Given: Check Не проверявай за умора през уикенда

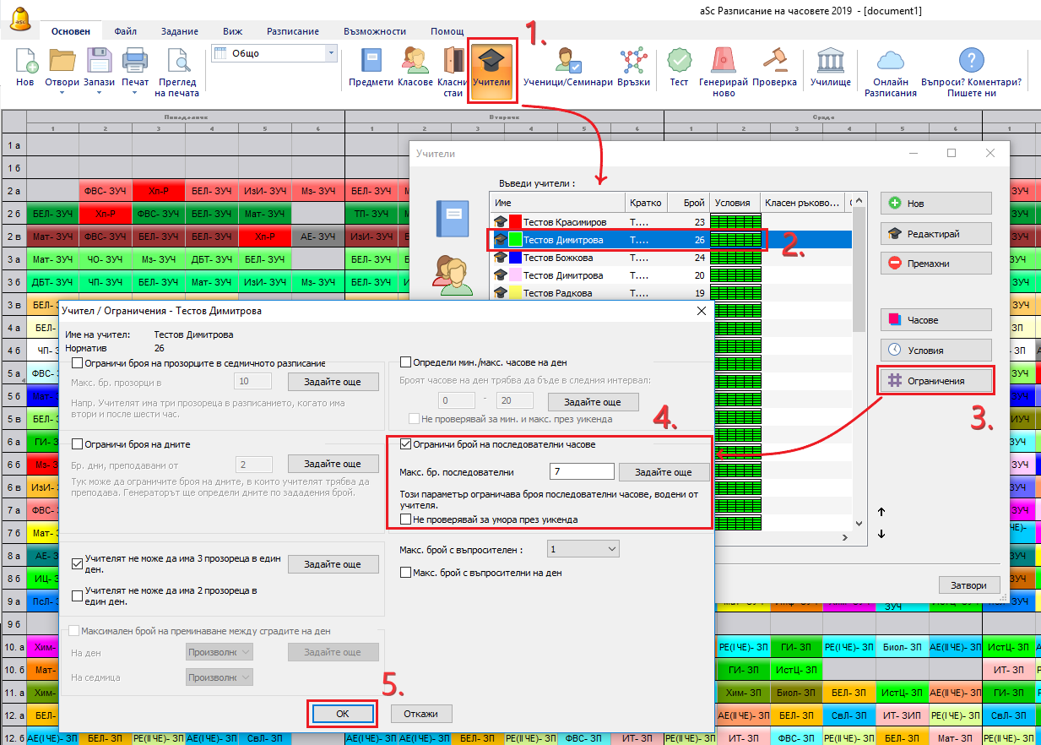Looking at the screenshot, I should click(406, 519).
